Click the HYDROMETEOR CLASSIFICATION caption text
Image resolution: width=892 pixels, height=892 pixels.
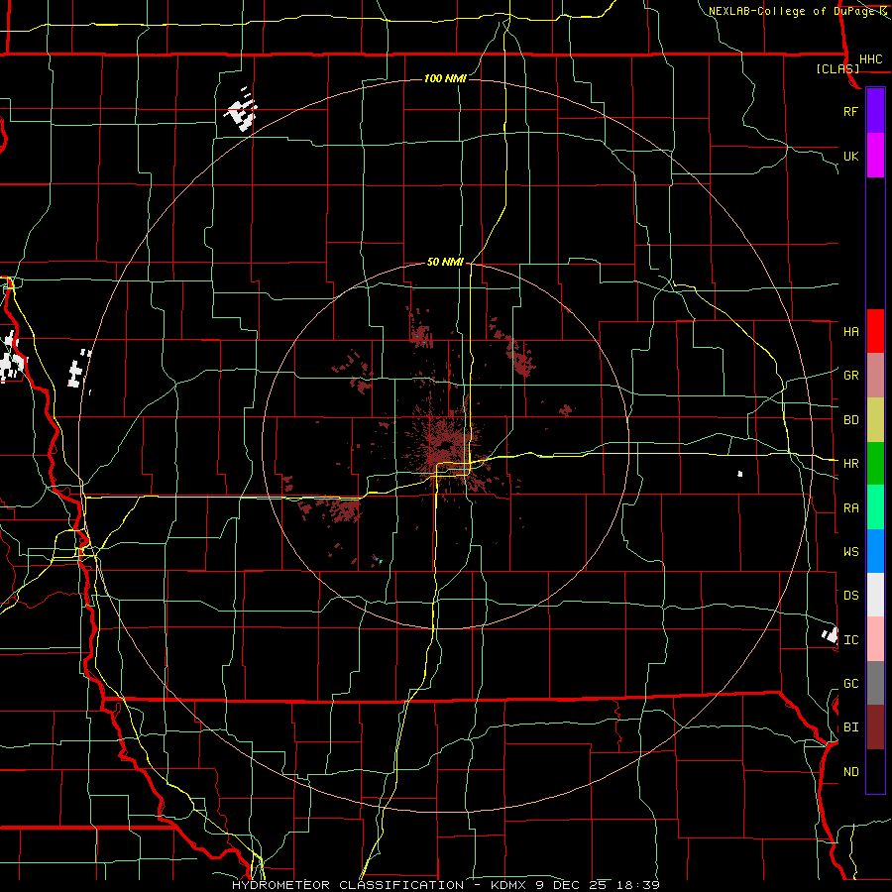click(x=348, y=885)
